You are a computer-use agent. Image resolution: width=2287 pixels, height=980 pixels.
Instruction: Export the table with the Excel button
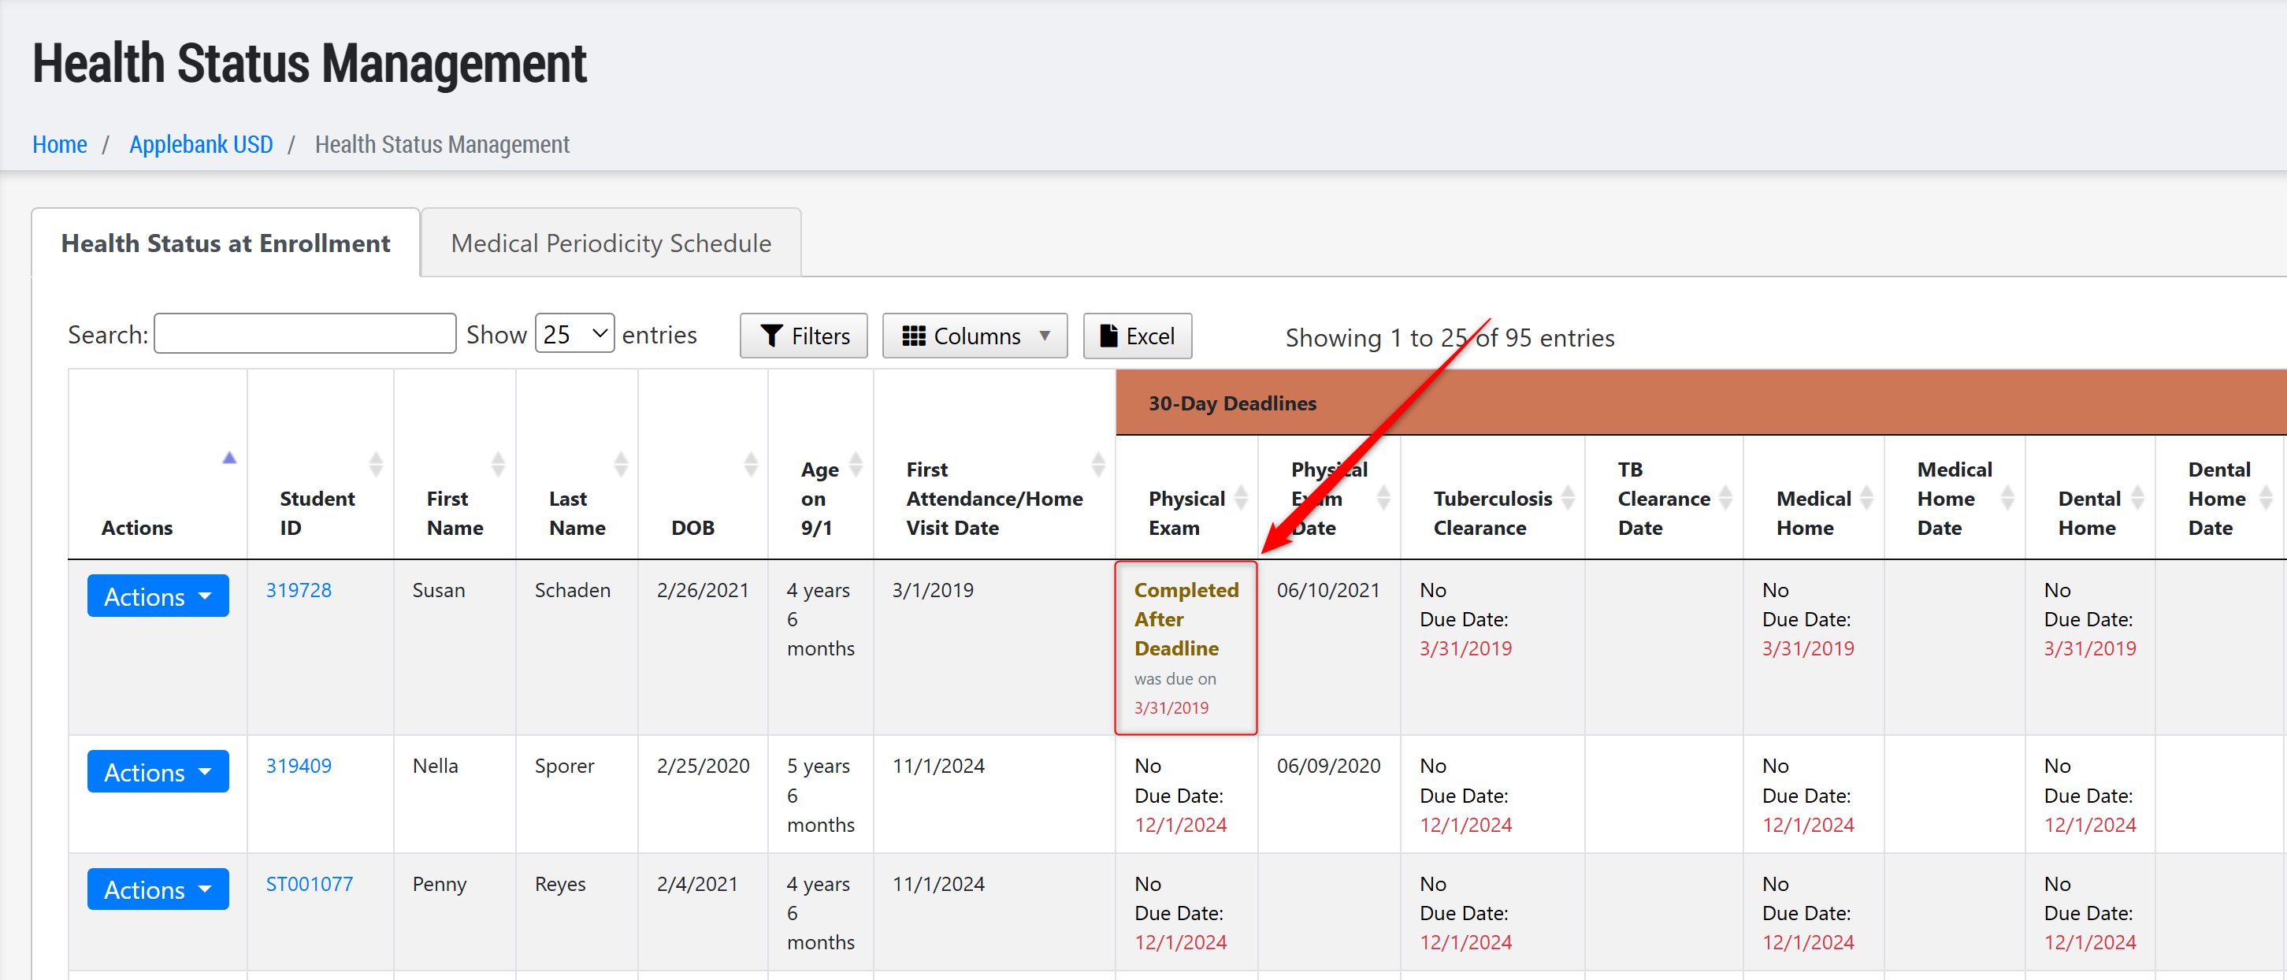point(1136,336)
